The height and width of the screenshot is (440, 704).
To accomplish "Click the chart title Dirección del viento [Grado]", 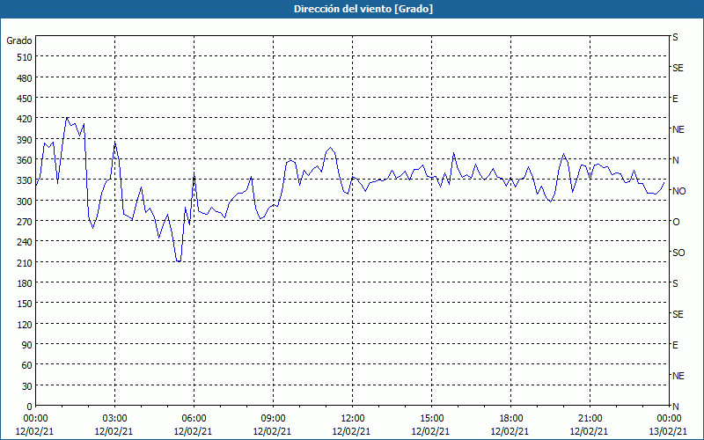I will pyautogui.click(x=363, y=9).
